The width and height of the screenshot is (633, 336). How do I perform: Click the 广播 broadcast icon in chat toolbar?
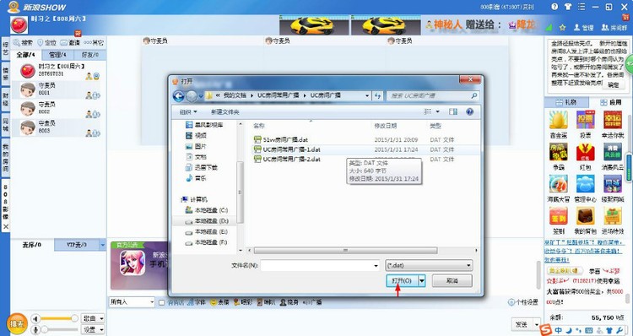tap(312, 302)
